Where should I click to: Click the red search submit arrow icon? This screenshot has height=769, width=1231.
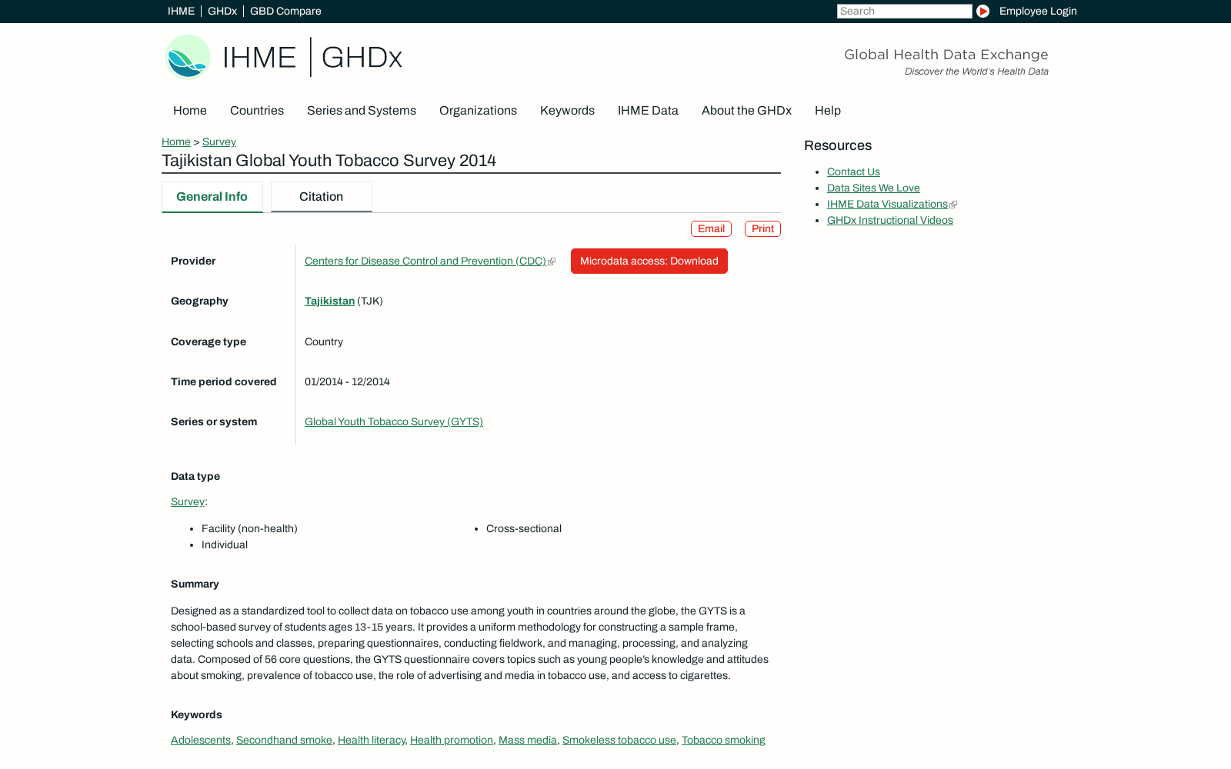coord(982,11)
